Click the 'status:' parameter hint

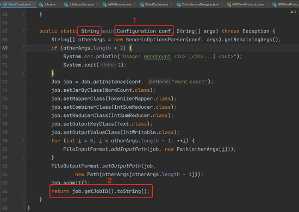(x=108, y=65)
